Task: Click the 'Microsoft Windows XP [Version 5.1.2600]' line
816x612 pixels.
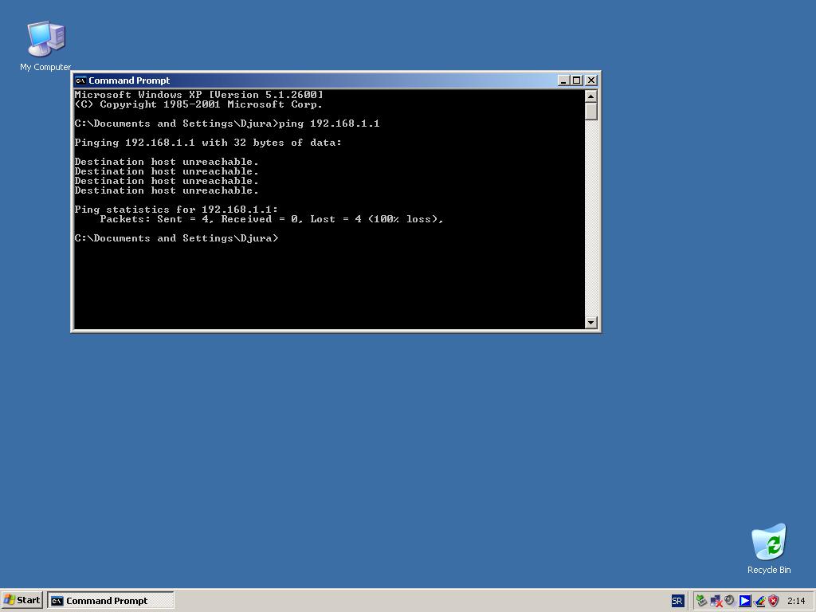Action: [x=198, y=95]
